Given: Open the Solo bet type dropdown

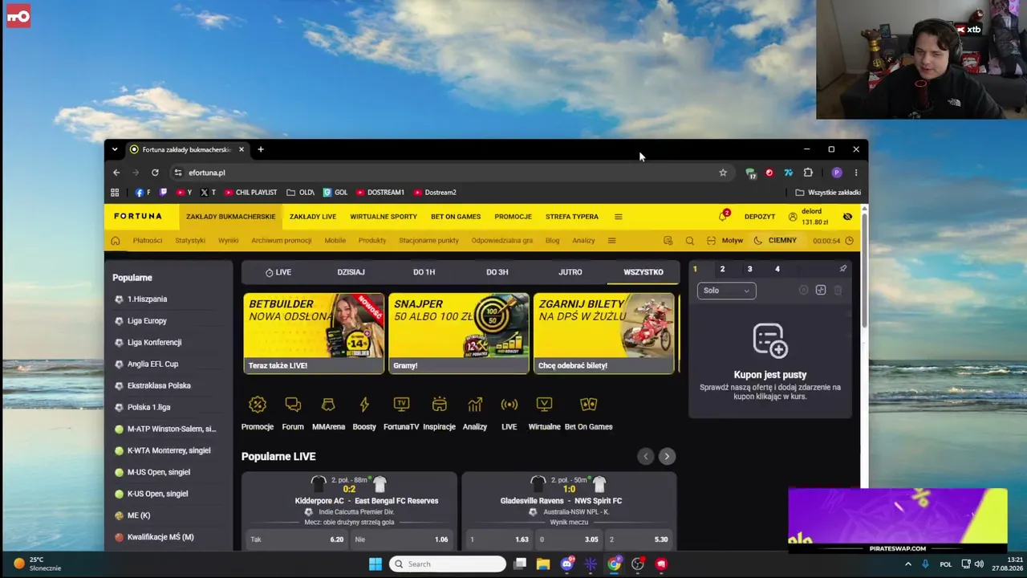Looking at the screenshot, I should (x=726, y=291).
